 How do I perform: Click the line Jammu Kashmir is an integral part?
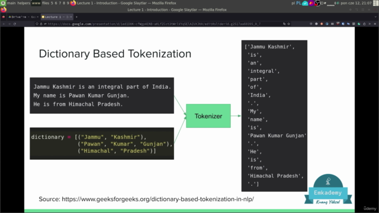click(x=102, y=87)
